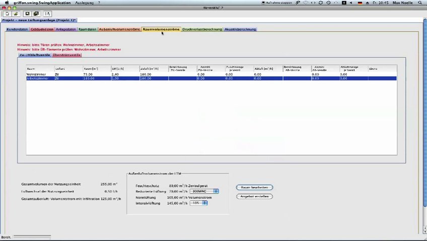This screenshot has width=427, height=241.
Task: Open the Zentralgerät 300WAC dropdown
Action: click(x=204, y=191)
